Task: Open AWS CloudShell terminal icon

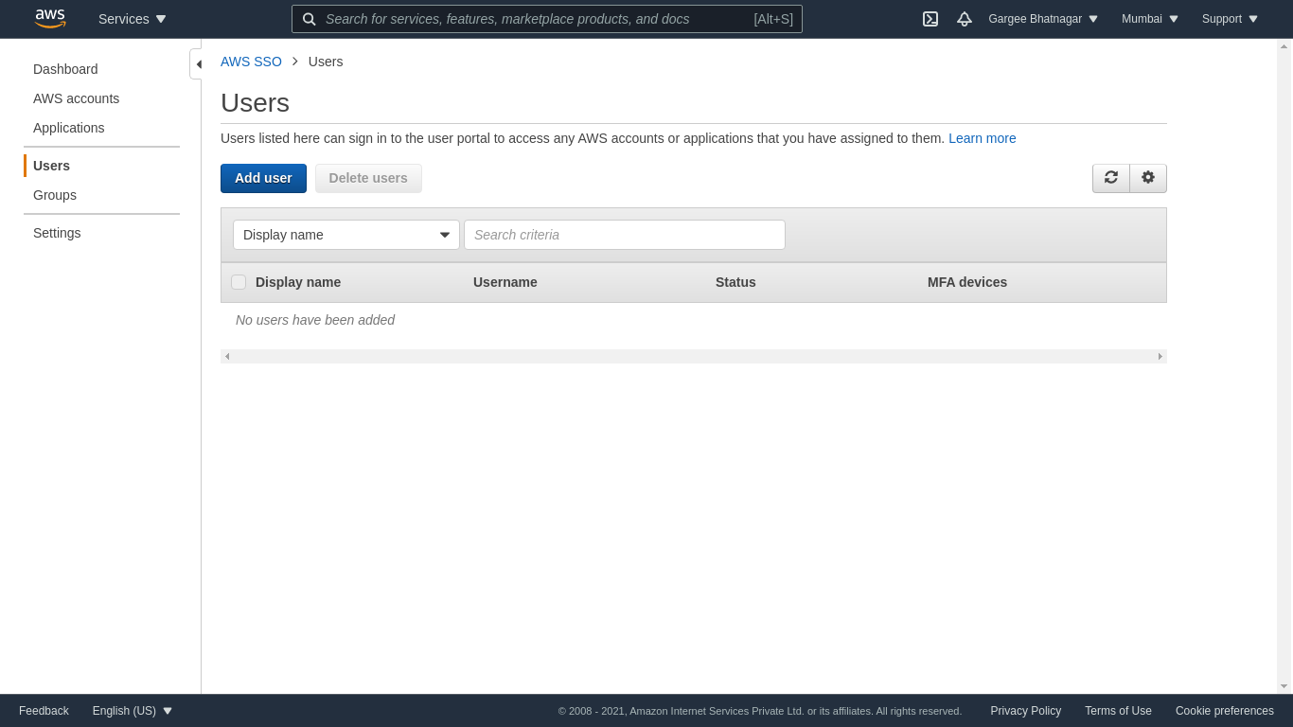Action: (930, 19)
